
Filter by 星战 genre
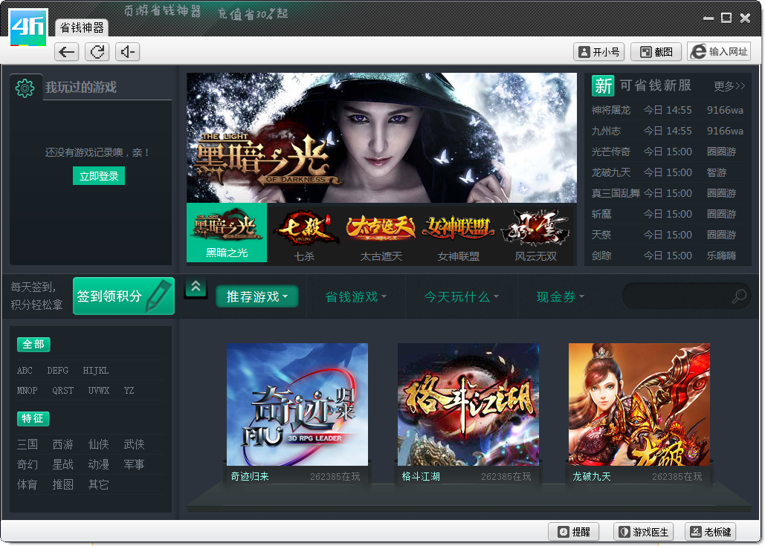click(x=63, y=464)
